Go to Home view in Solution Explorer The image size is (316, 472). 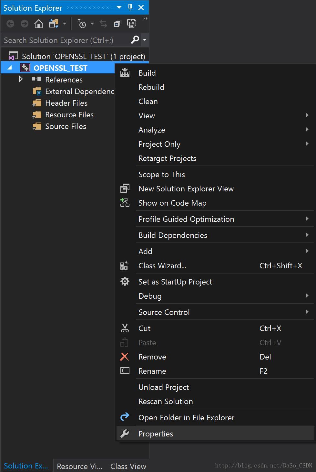click(x=39, y=24)
